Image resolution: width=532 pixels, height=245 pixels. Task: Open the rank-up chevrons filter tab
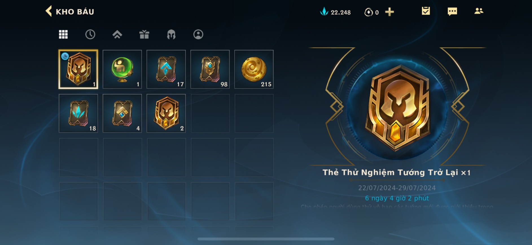117,34
